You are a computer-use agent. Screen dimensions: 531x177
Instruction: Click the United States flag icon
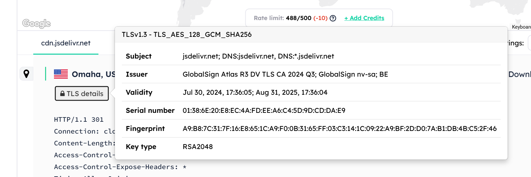tap(61, 74)
